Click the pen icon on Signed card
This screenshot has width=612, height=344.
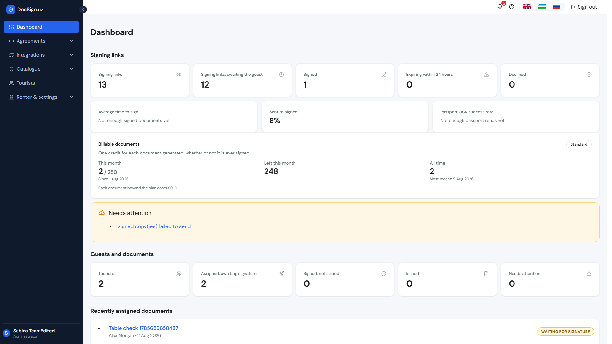384,75
